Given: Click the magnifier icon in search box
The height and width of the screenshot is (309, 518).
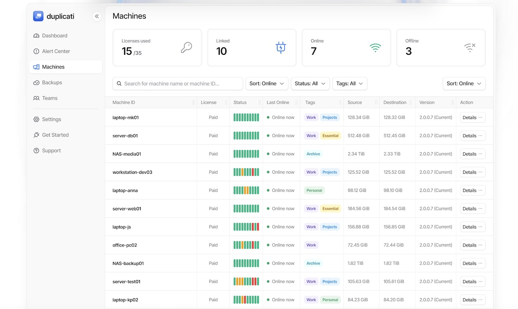Looking at the screenshot, I should coord(119,84).
